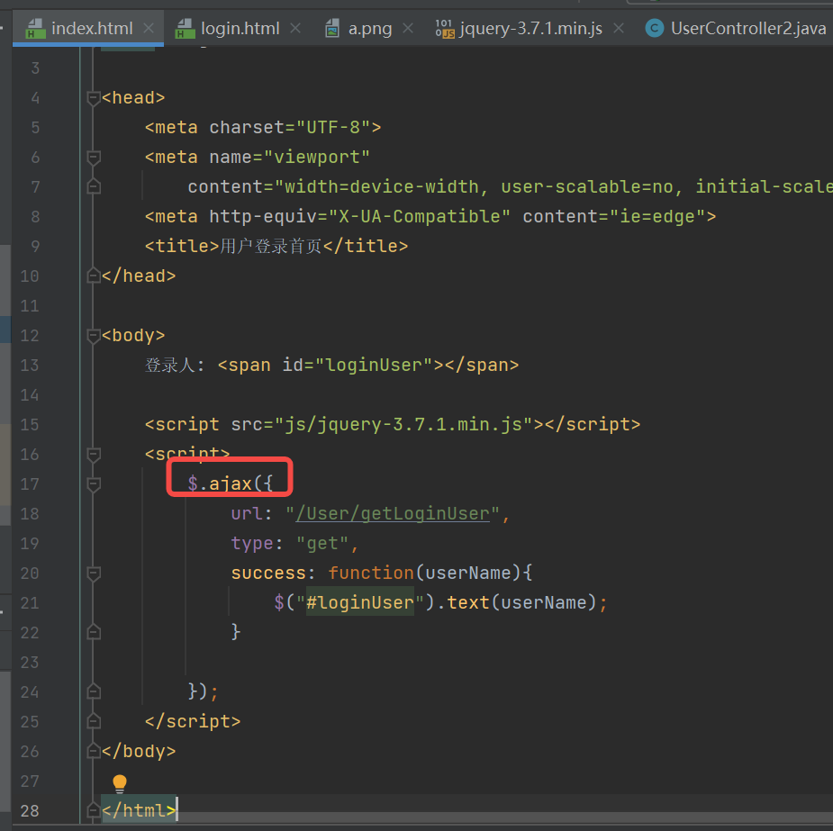Open the login.html tab

point(240,28)
